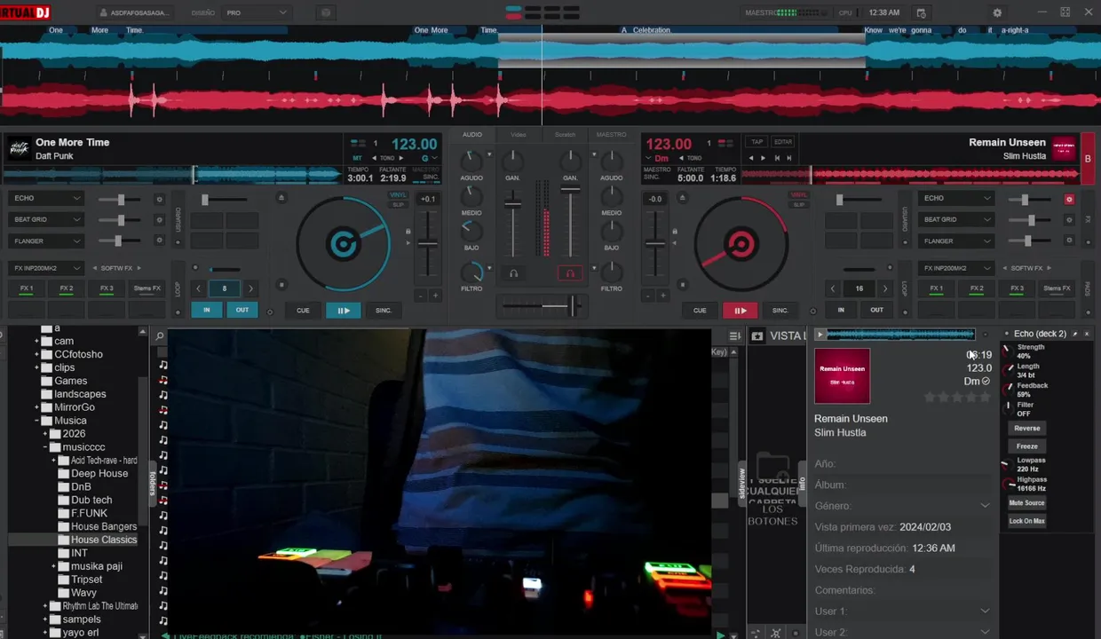
Task: Switch to the AUDIO mixer tab
Action: [472, 134]
